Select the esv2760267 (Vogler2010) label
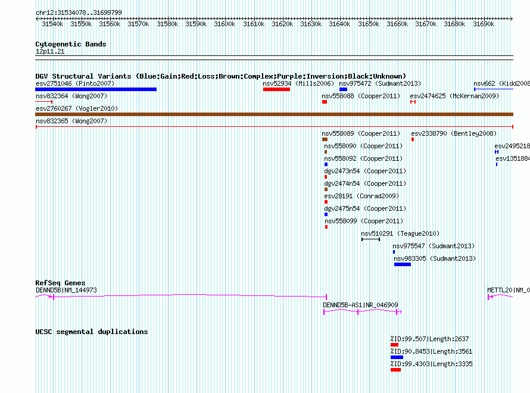530x393 pixels. click(77, 108)
